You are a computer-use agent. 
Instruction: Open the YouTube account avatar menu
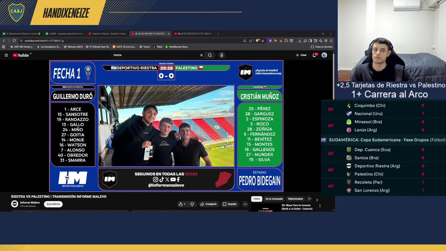(324, 55)
